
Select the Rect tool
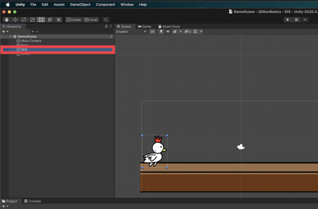click(x=41, y=20)
